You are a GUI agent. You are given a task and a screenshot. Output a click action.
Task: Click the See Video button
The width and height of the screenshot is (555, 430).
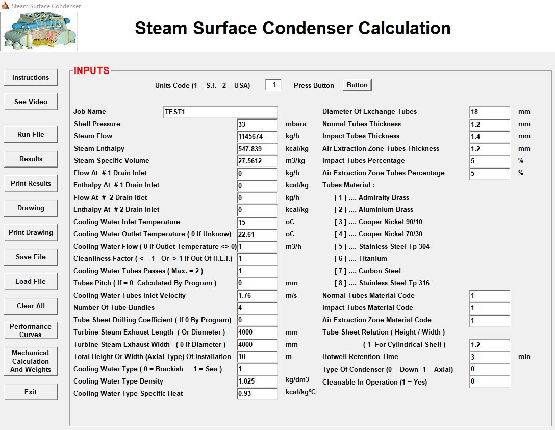pos(31,102)
